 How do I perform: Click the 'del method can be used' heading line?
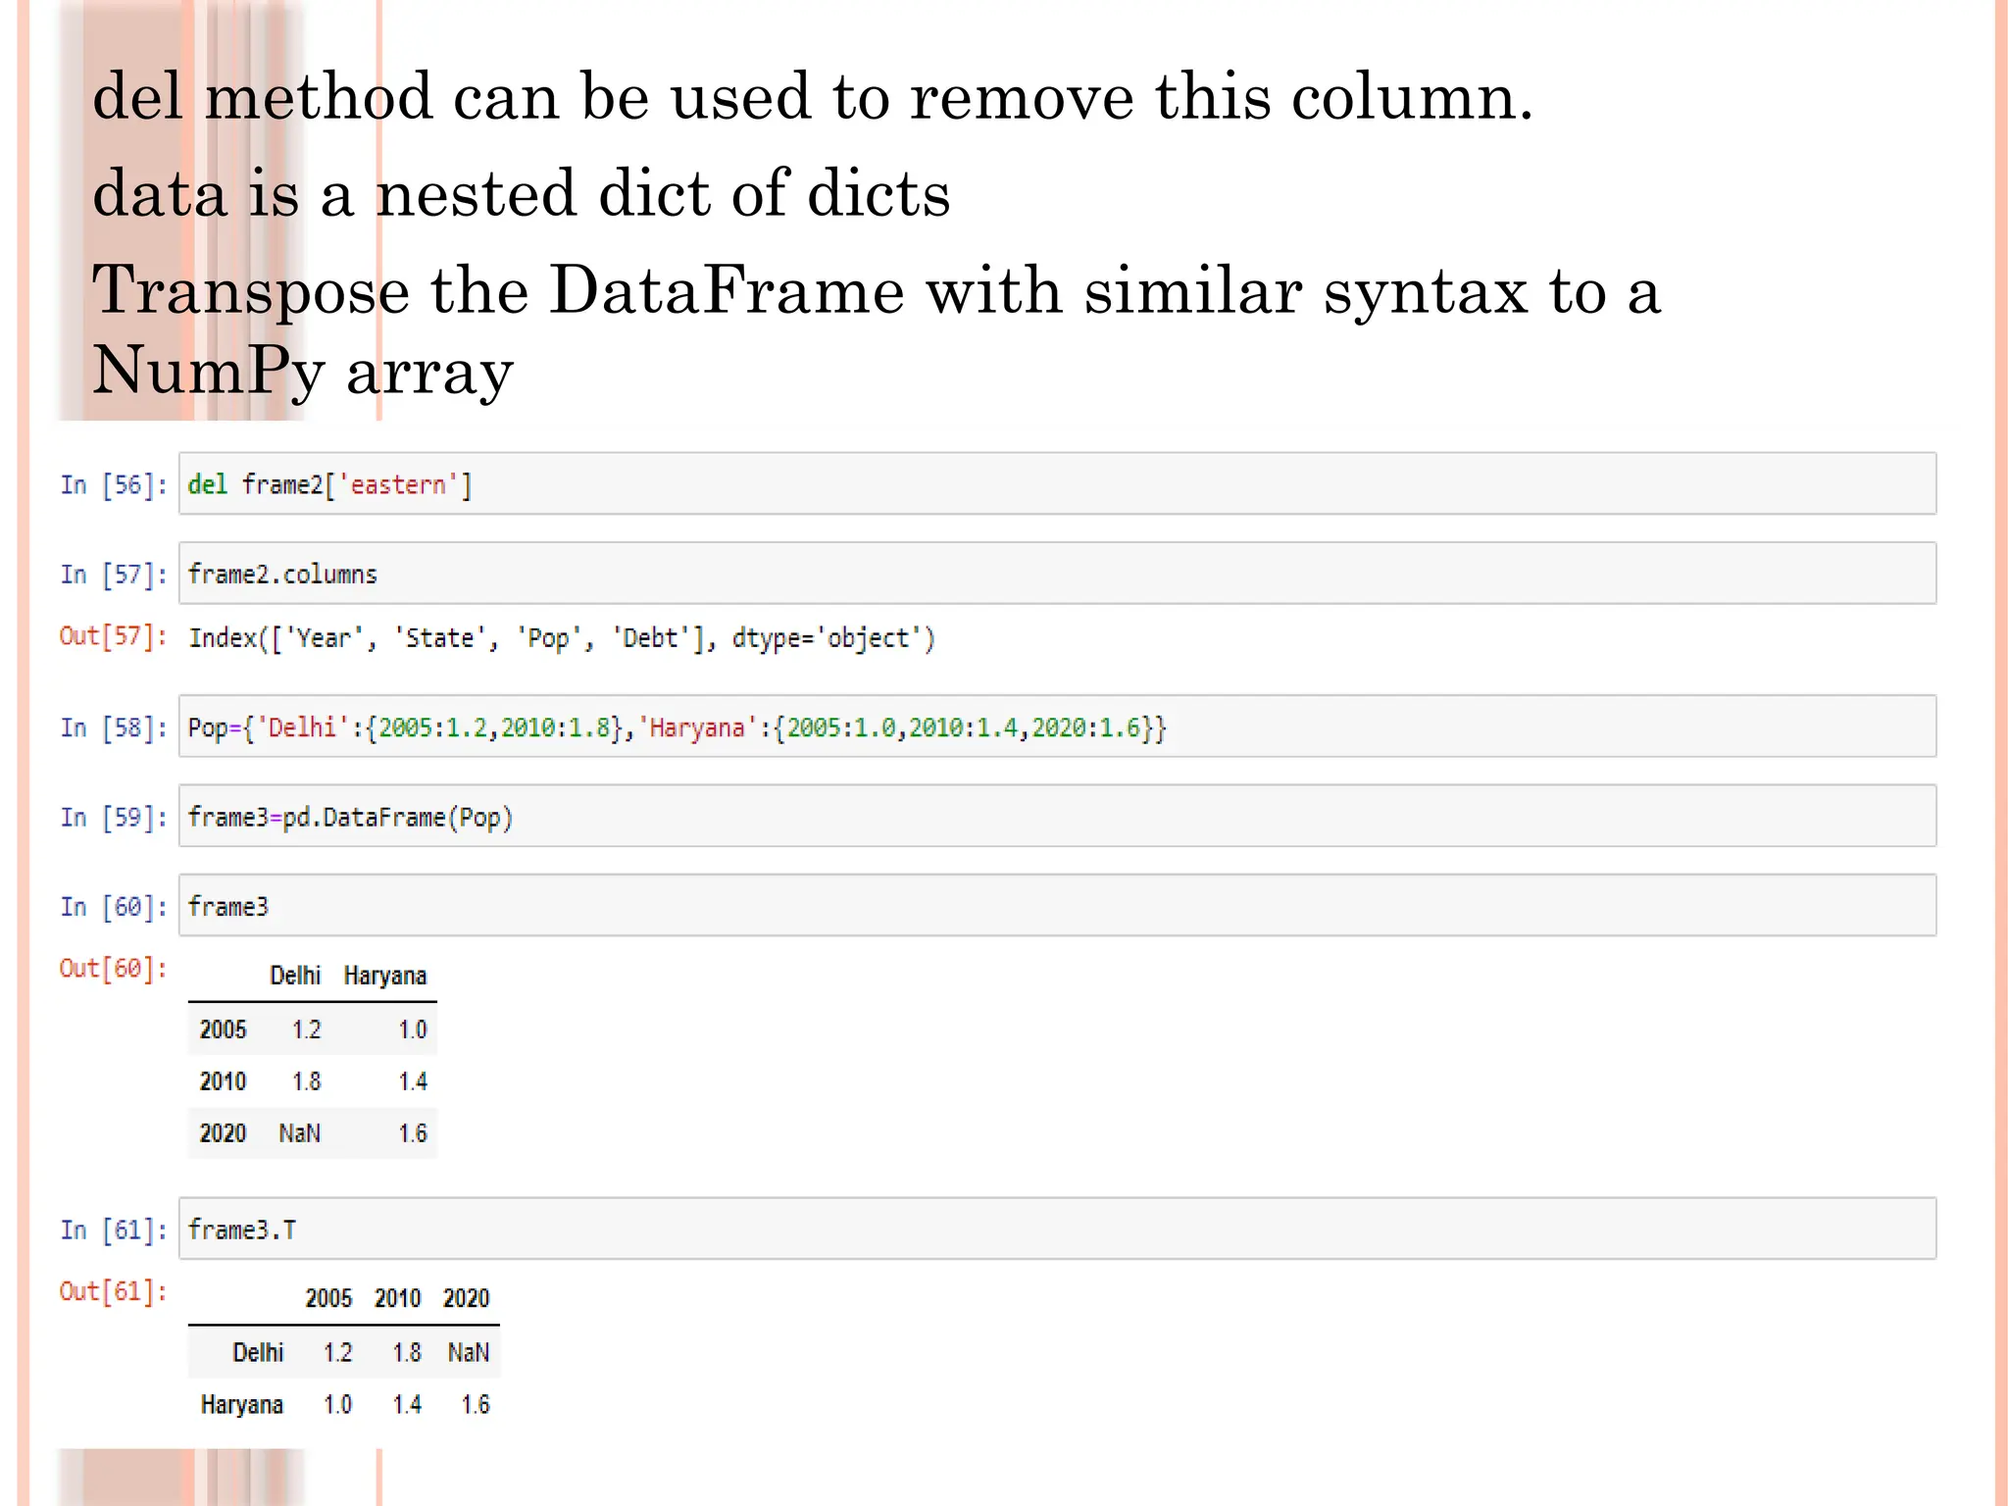pyautogui.click(x=813, y=96)
